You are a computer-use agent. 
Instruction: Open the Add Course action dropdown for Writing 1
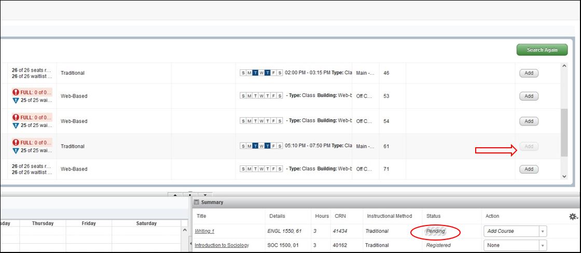coord(543,231)
